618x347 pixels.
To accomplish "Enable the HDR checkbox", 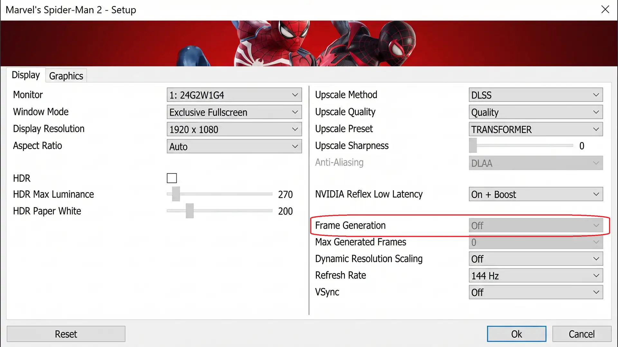I will 172,178.
